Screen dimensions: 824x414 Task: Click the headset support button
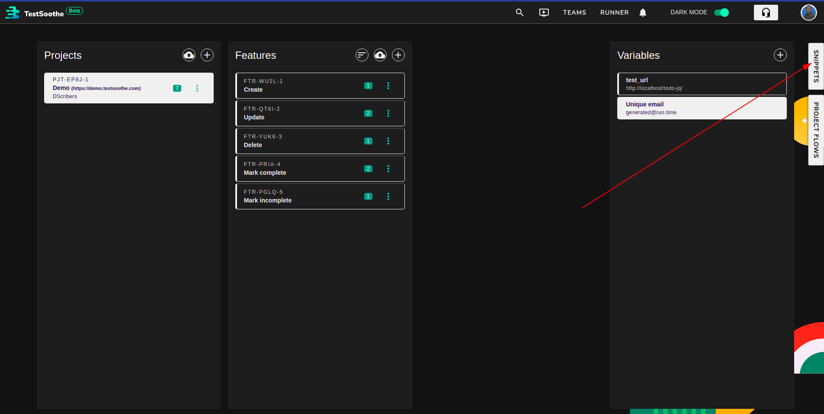pyautogui.click(x=766, y=13)
